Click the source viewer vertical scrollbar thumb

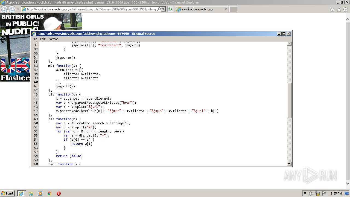pos(289,100)
